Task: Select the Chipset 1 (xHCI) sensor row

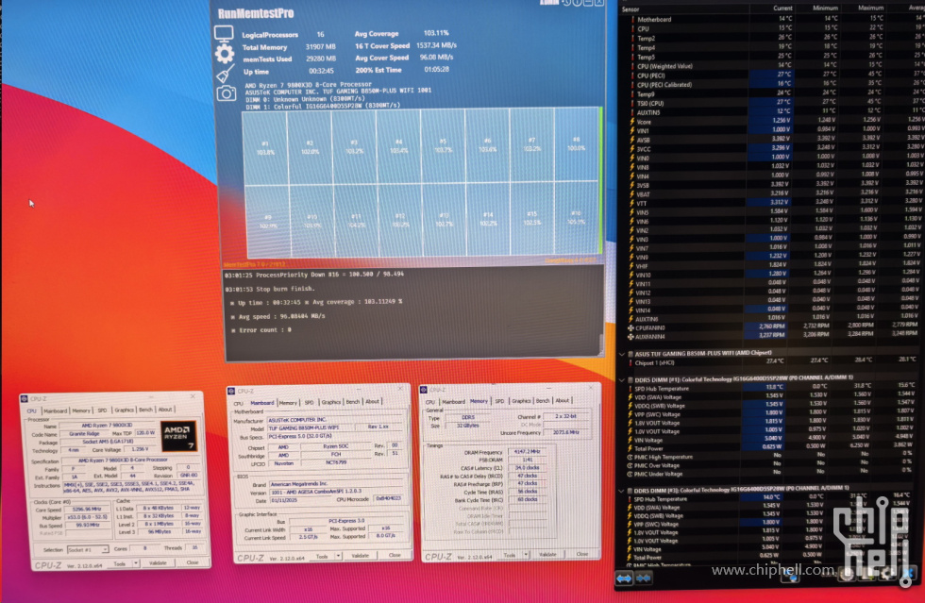Action: 773,362
